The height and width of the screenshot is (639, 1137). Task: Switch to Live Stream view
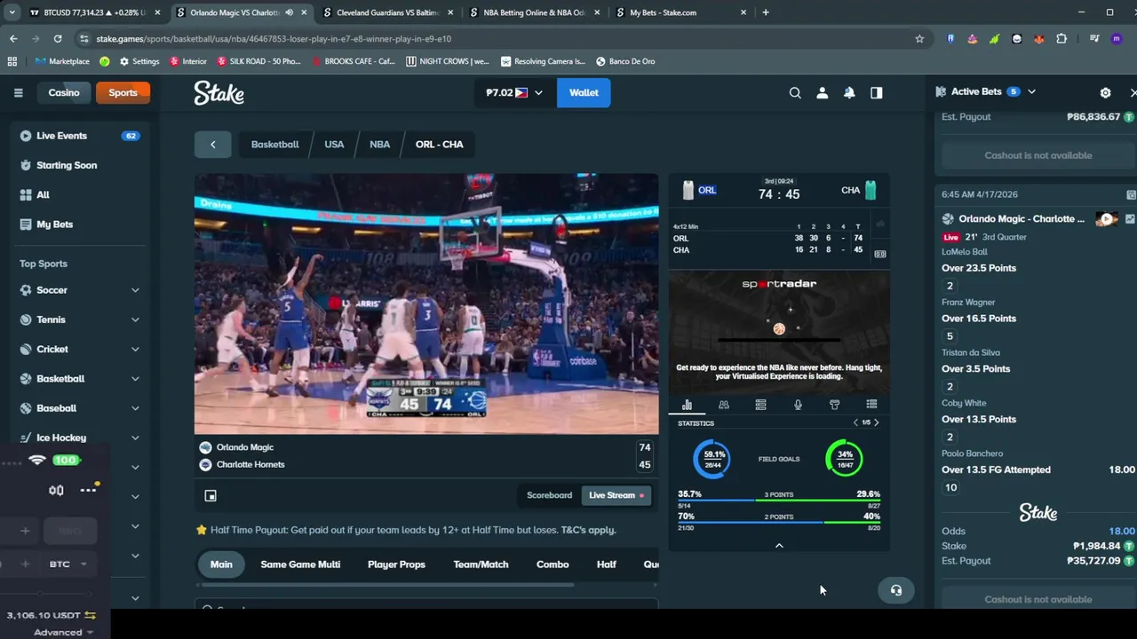pyautogui.click(x=616, y=495)
